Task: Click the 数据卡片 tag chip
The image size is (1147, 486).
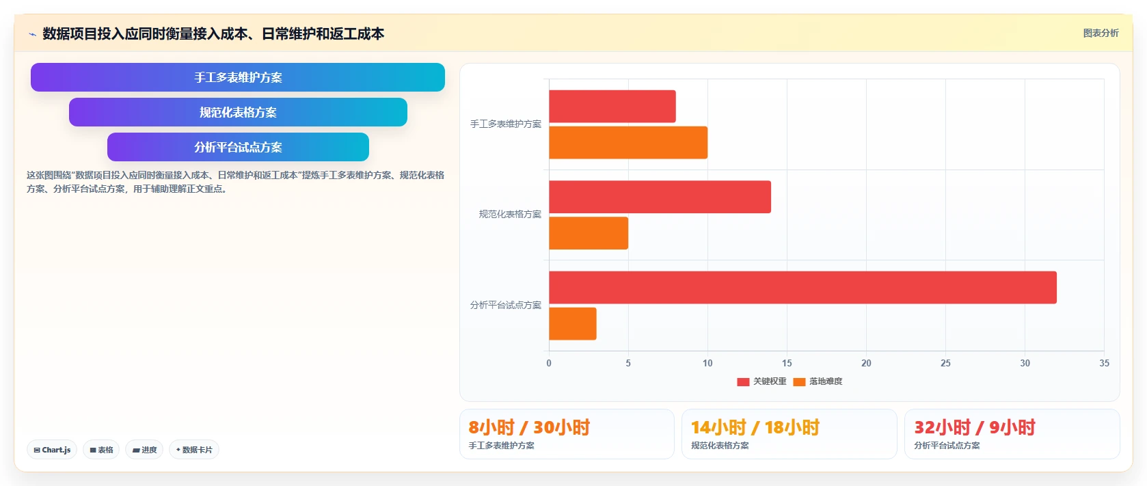Action: pyautogui.click(x=194, y=450)
